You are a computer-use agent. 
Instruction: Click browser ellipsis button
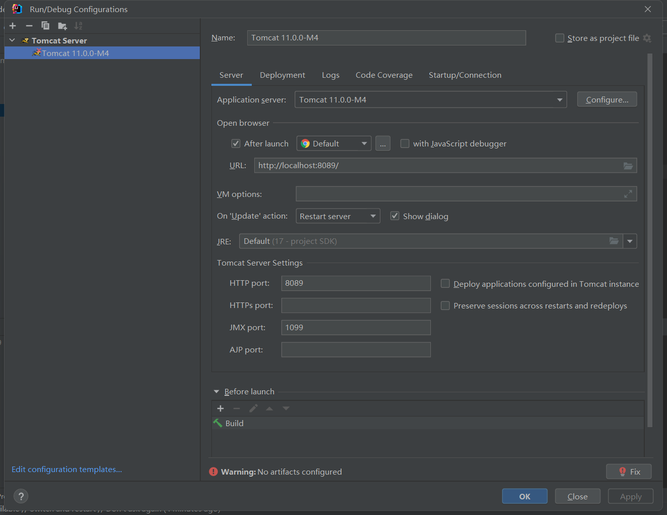[x=383, y=143]
